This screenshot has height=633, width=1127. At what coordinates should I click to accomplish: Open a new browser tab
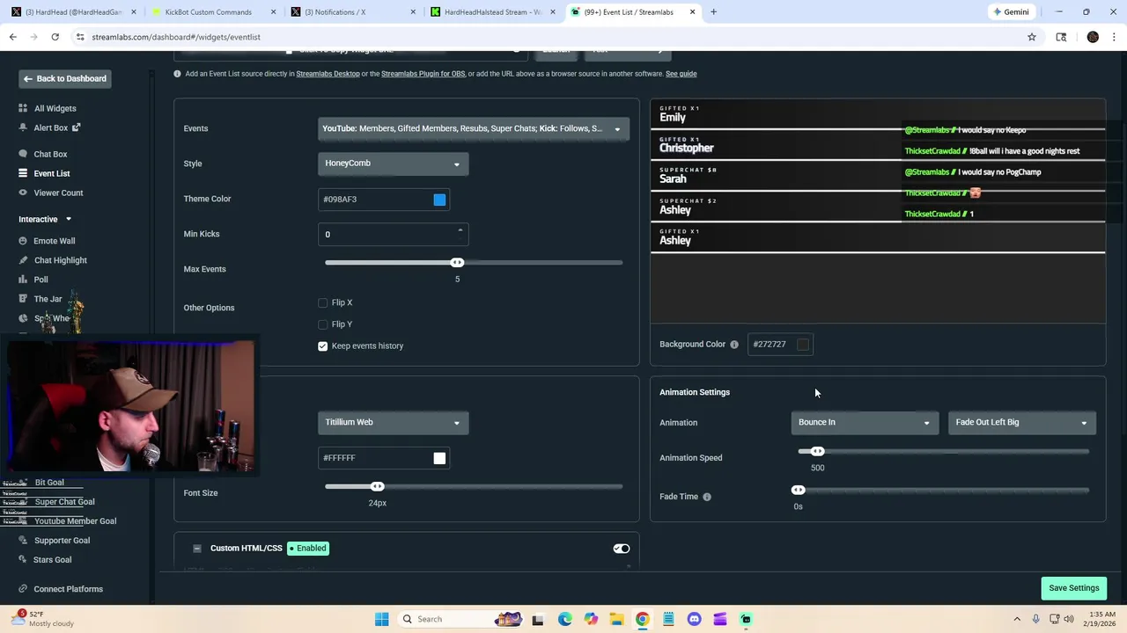coord(713,12)
